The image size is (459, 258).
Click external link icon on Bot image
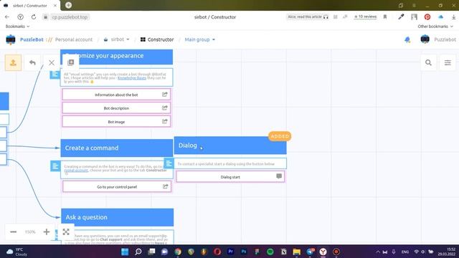165,121
